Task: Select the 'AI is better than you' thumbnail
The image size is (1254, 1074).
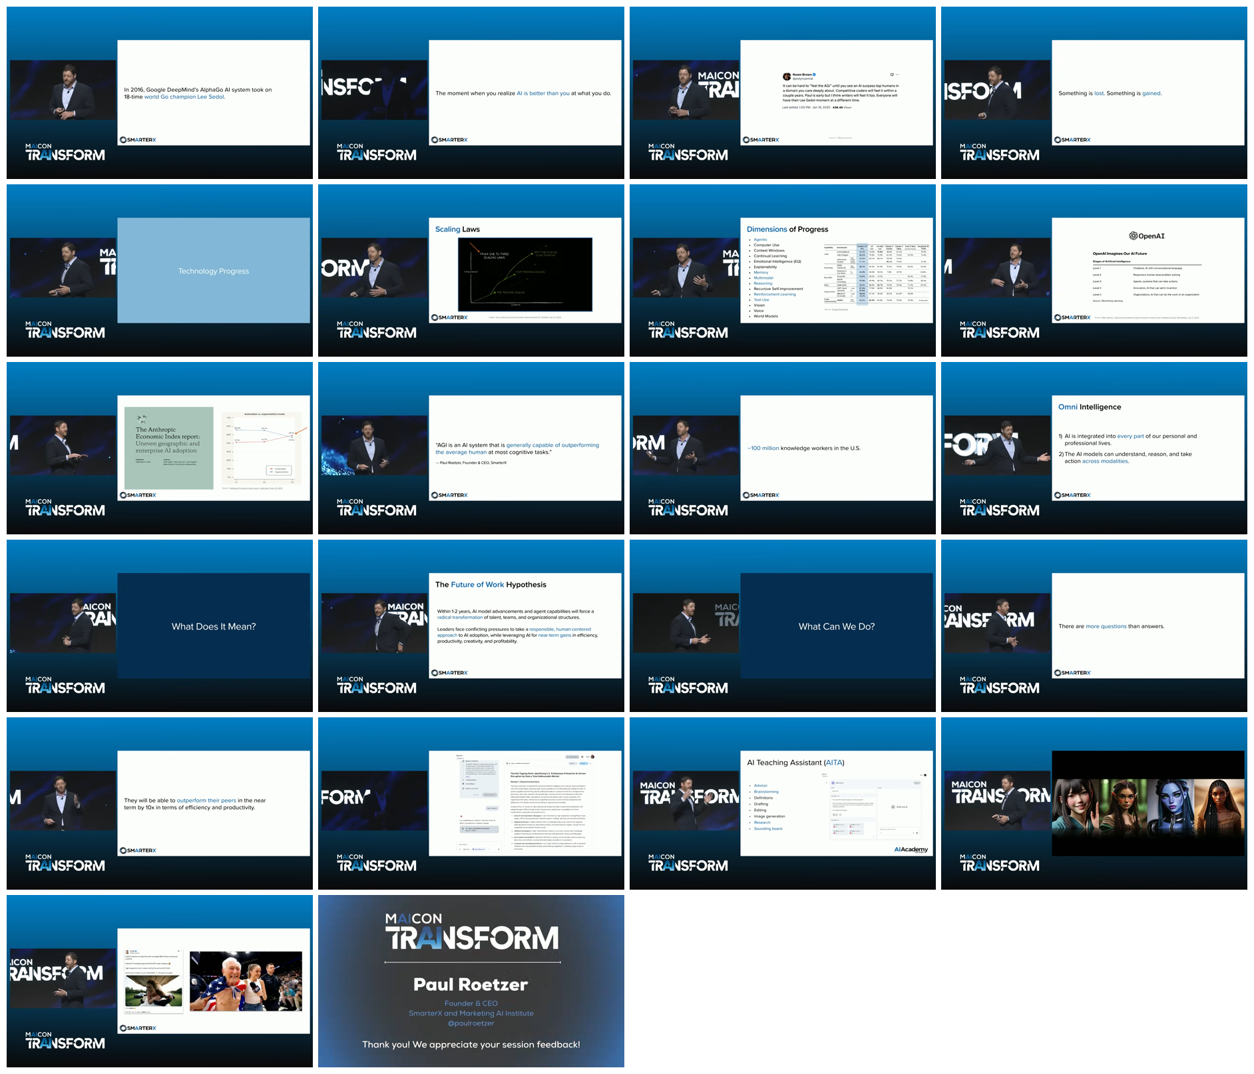Action: (471, 92)
